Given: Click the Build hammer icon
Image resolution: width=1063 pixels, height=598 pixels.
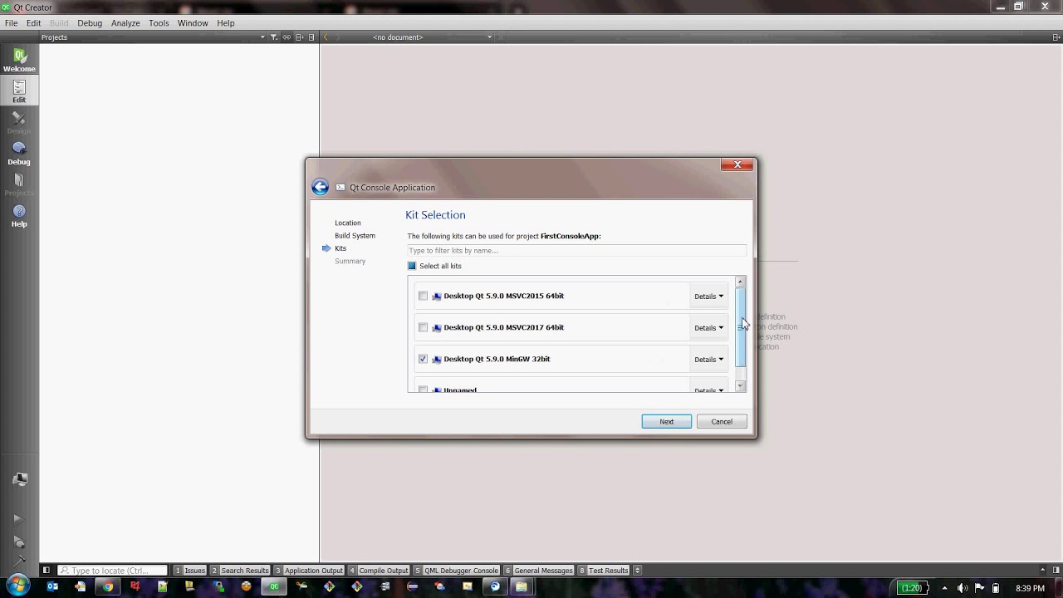Looking at the screenshot, I should (x=19, y=561).
